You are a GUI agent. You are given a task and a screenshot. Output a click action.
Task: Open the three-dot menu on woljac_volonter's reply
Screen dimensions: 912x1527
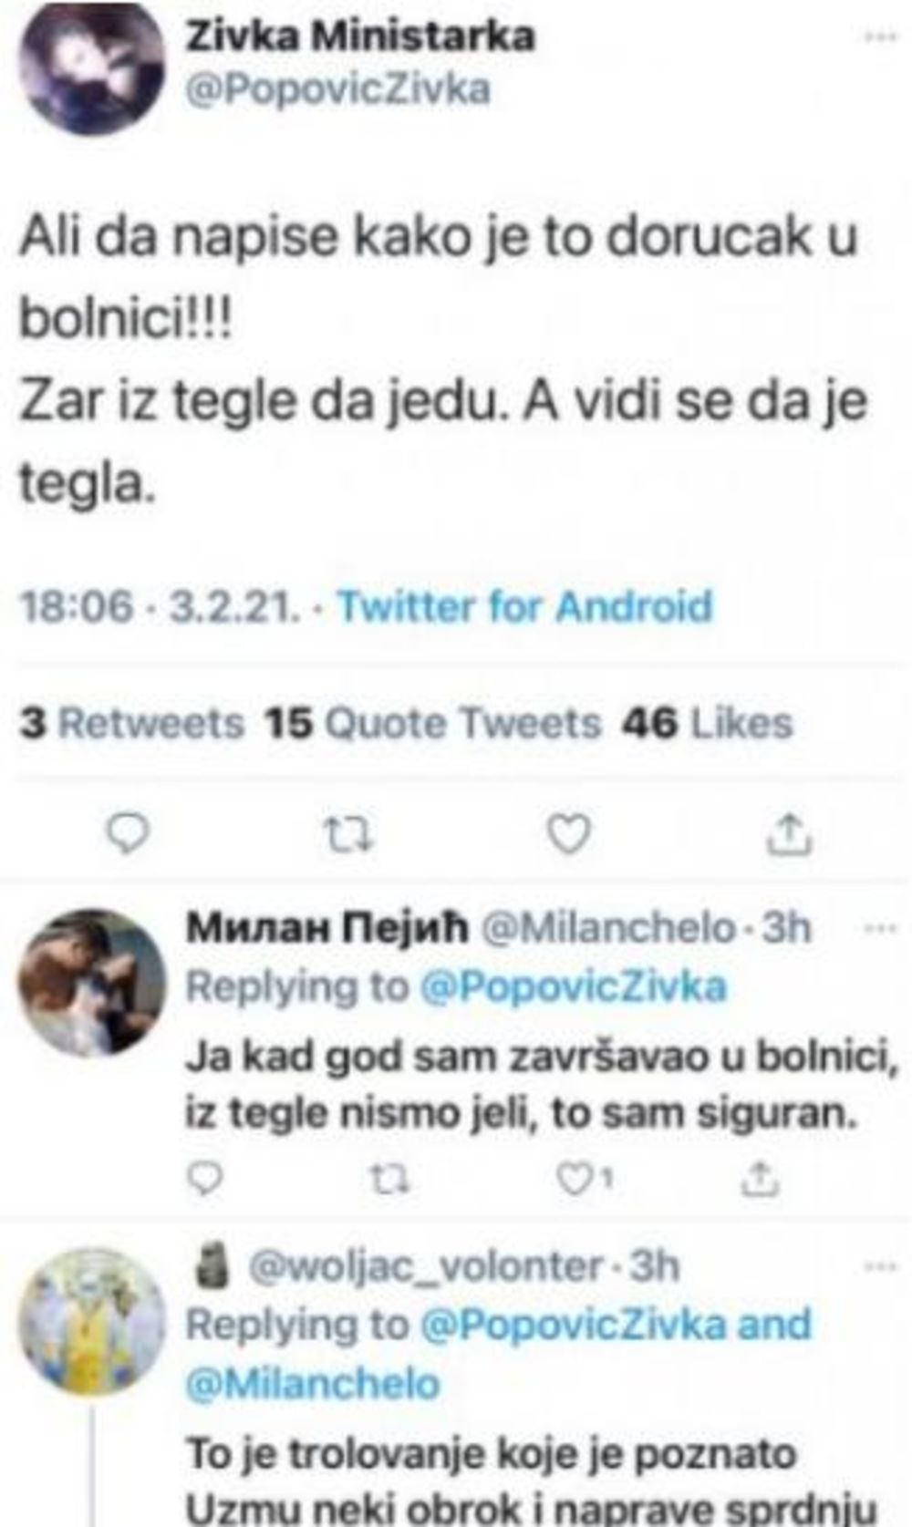pos(878,1265)
